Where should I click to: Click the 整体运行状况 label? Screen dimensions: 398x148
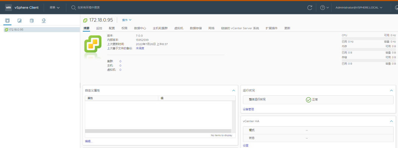pos(257,100)
